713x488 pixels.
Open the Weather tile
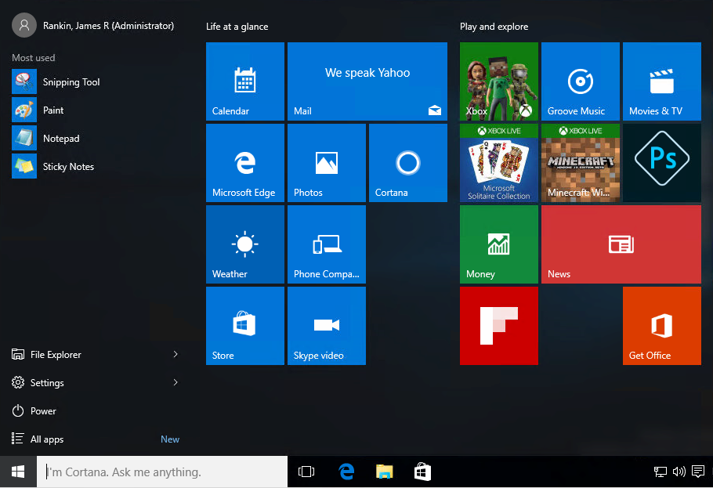(245, 244)
